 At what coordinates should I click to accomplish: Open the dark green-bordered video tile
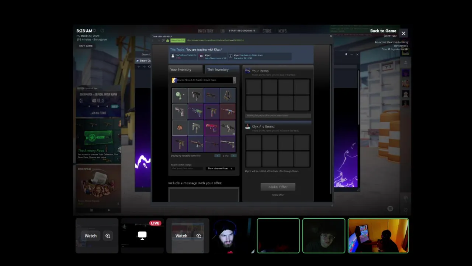tap(278, 236)
